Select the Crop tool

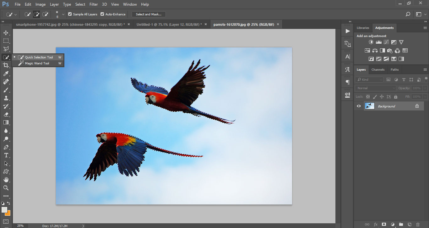(x=6, y=65)
